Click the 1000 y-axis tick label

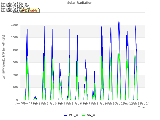tap(14, 37)
